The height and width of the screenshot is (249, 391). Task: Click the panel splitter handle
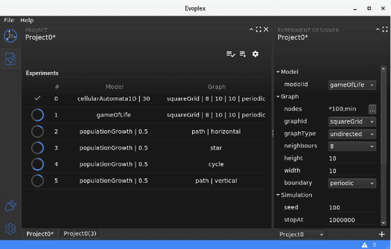coord(273,134)
